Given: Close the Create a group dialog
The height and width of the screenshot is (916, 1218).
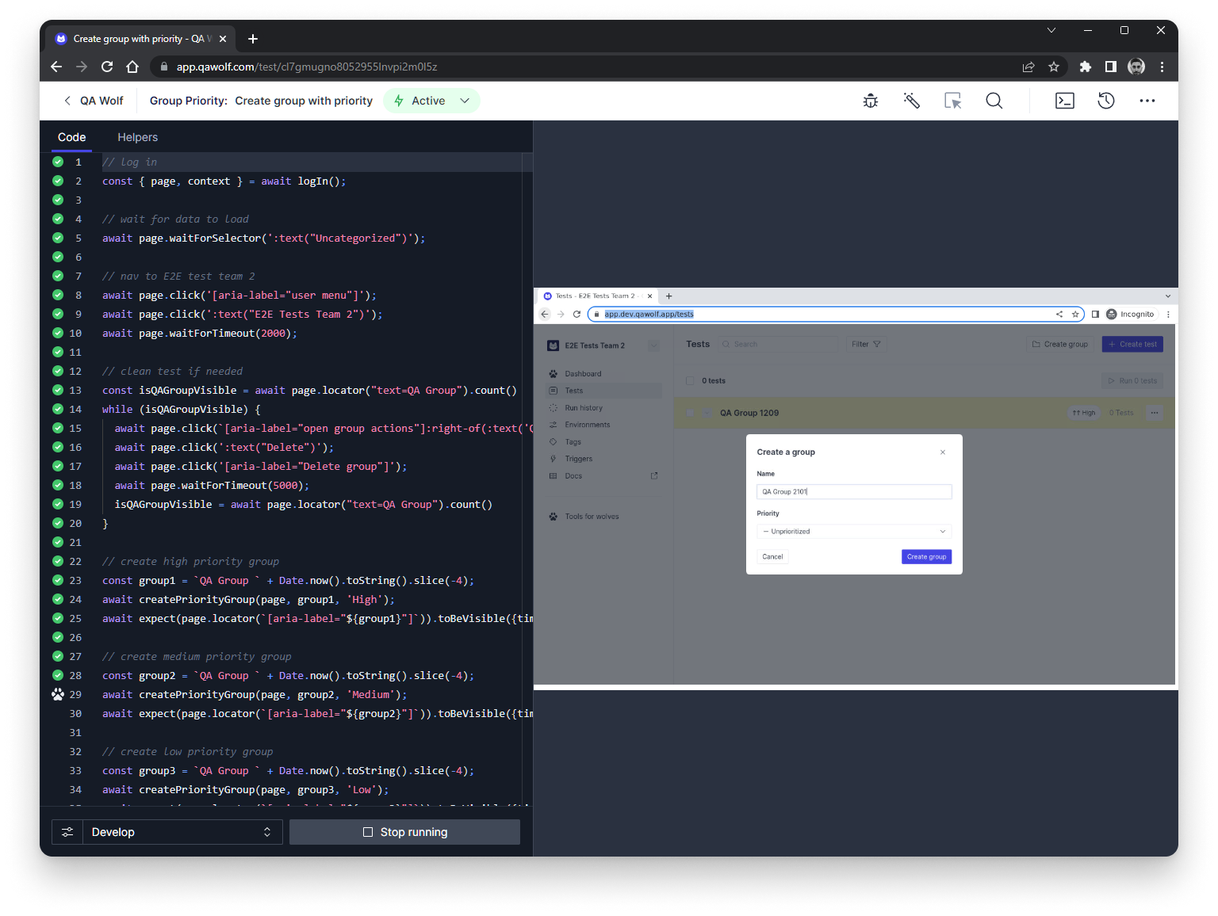Looking at the screenshot, I should (943, 452).
